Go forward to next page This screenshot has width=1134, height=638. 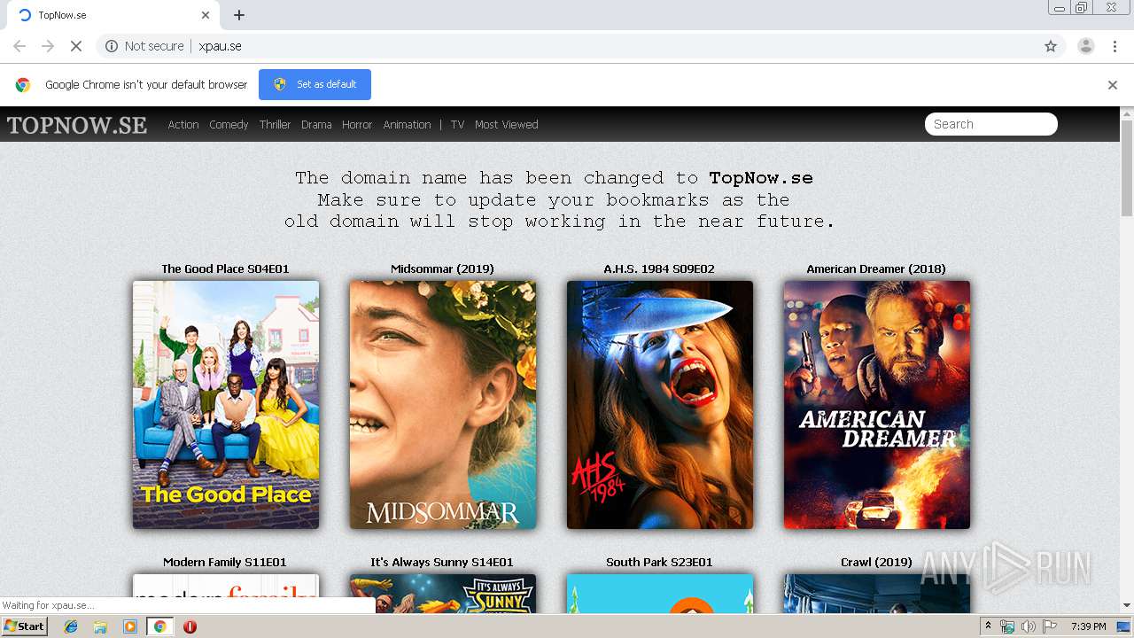click(x=48, y=46)
